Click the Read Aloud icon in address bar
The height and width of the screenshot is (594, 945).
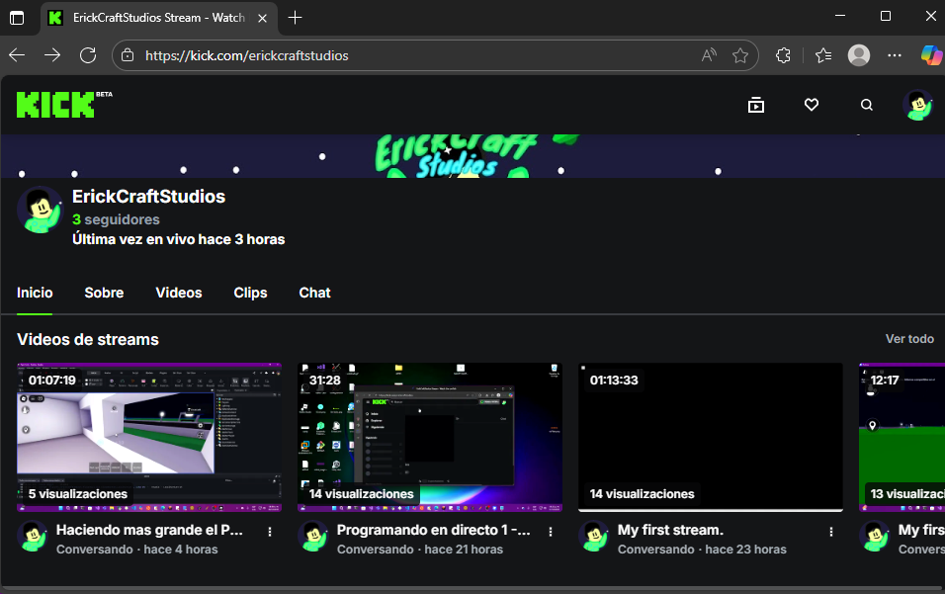tap(709, 55)
